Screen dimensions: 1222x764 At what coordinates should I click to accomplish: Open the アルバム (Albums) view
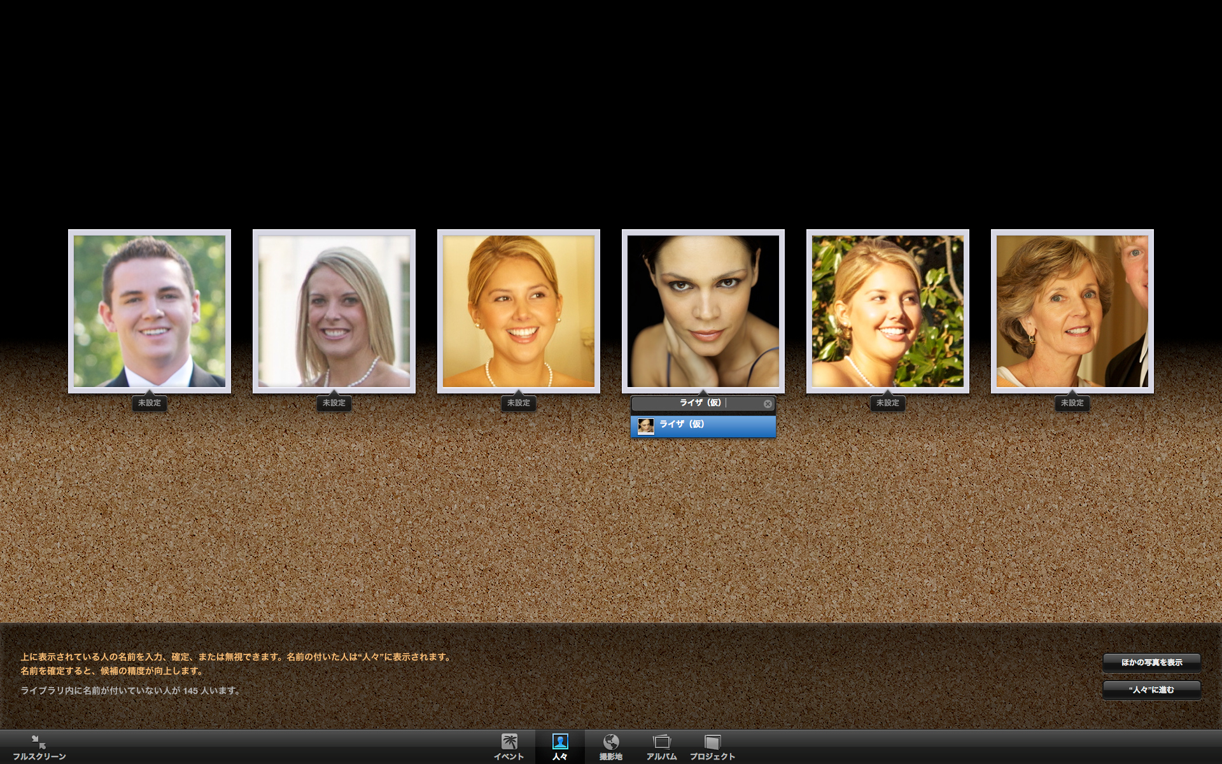pos(661,746)
